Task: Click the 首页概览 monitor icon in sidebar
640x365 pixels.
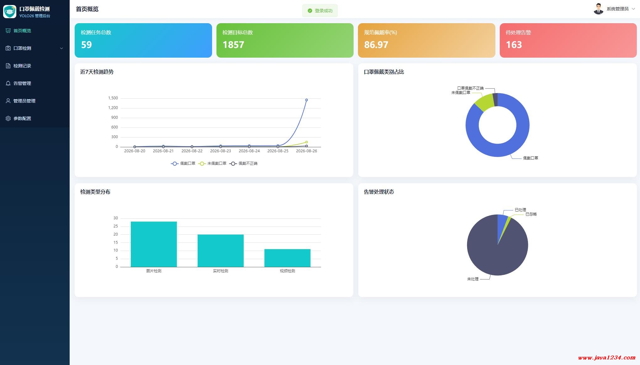Action: click(x=8, y=31)
